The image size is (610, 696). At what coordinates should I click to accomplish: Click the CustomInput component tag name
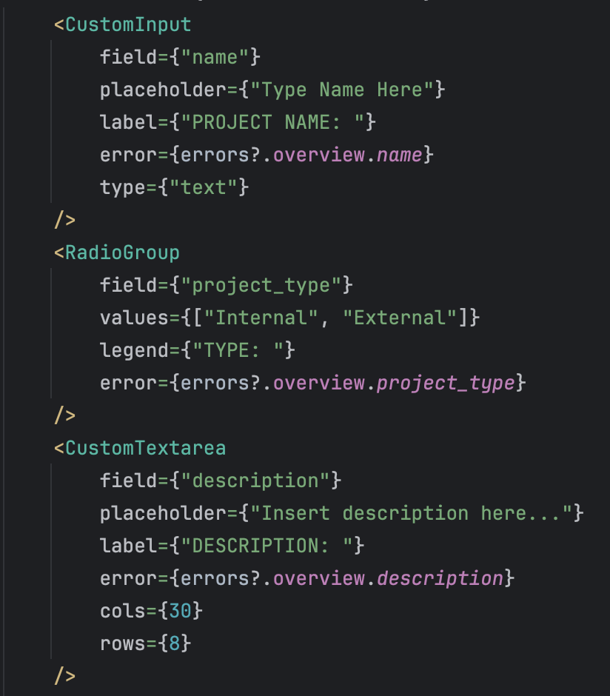click(128, 24)
